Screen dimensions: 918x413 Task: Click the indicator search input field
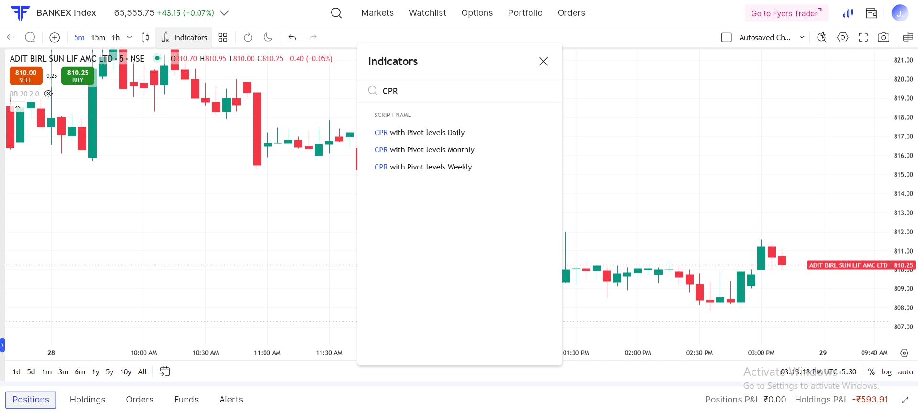[464, 91]
